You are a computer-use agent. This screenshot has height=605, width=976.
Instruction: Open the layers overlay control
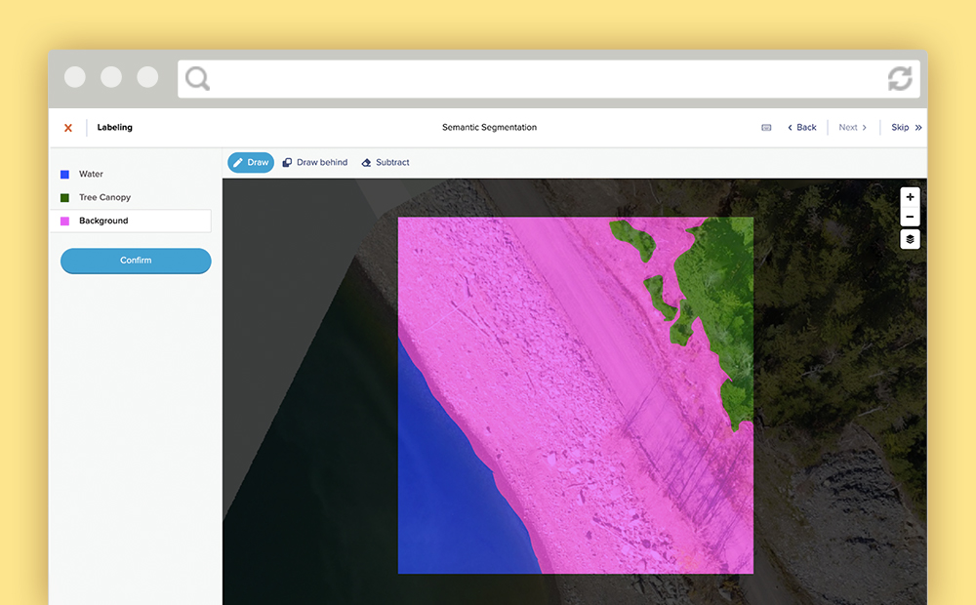(x=910, y=239)
